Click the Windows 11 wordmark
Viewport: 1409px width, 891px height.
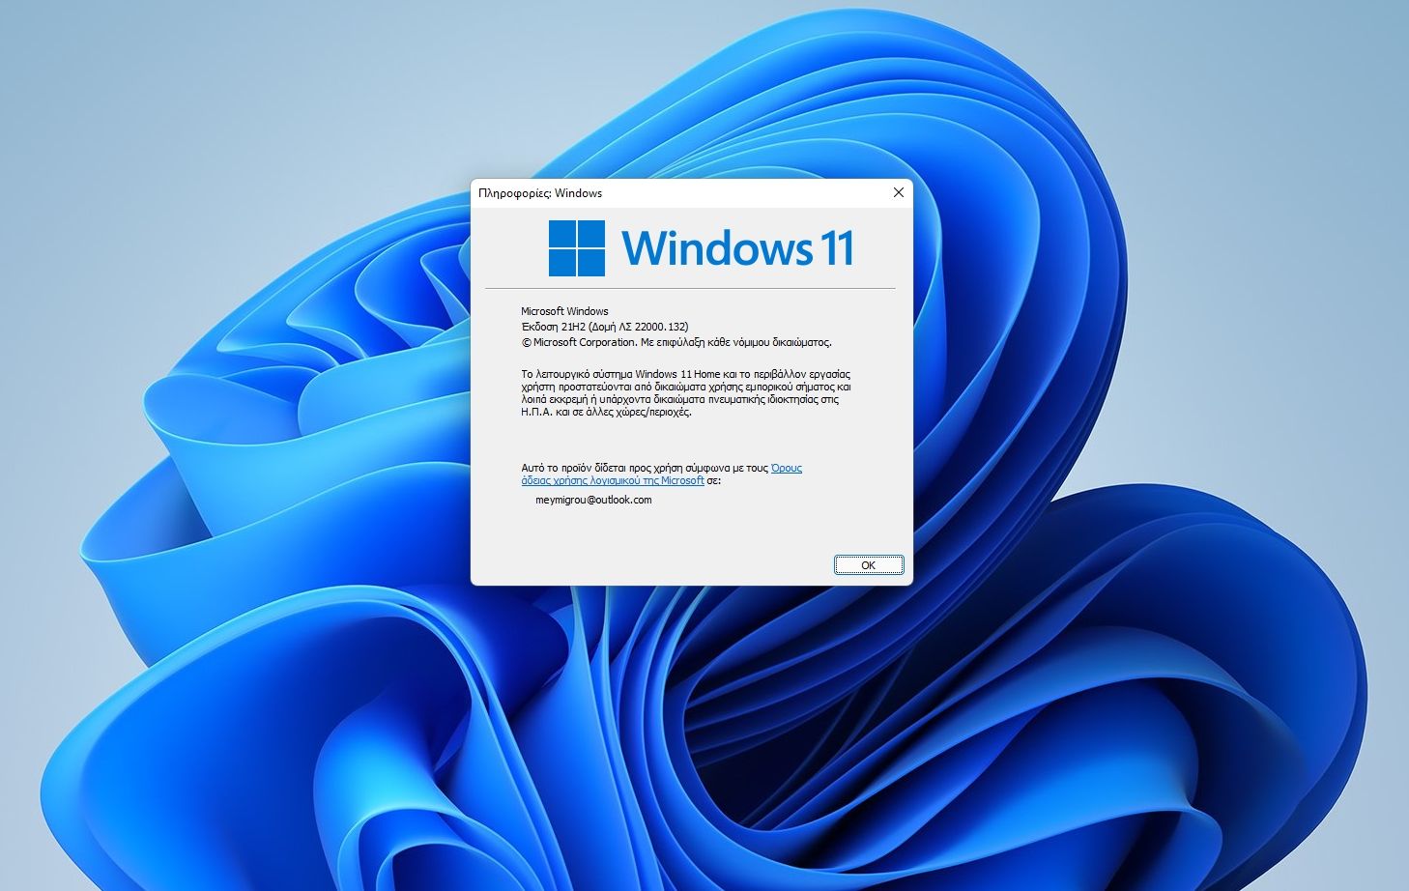(x=739, y=247)
